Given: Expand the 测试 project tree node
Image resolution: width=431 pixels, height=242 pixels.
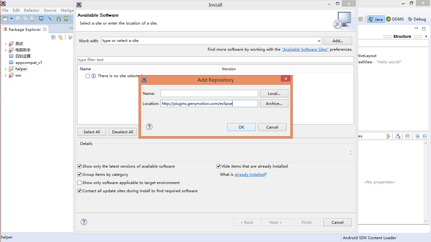Looking at the screenshot, I should [6, 44].
